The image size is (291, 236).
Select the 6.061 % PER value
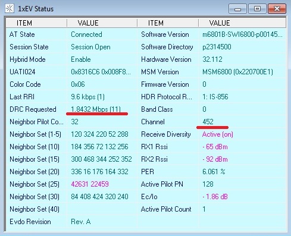coord(214,172)
